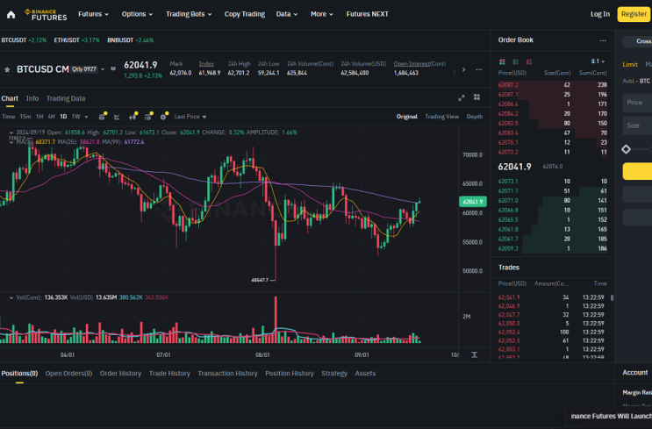The width and height of the screenshot is (652, 429).
Task: Switch chart to Depth view
Action: click(x=475, y=117)
